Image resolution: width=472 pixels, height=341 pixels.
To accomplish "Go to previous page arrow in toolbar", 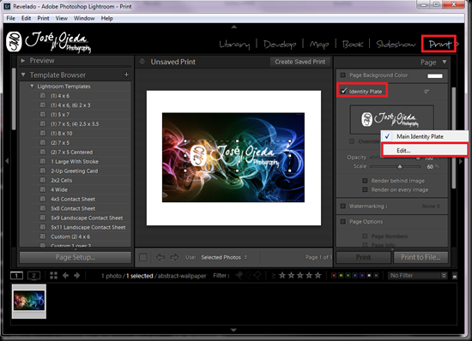I will 160,257.
